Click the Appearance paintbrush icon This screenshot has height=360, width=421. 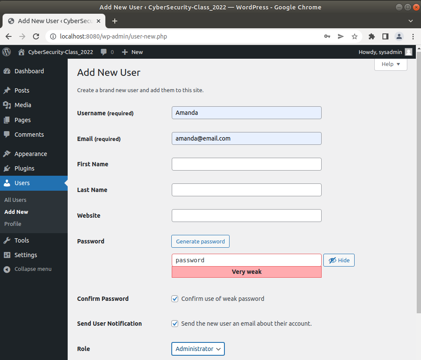[x=7, y=154]
